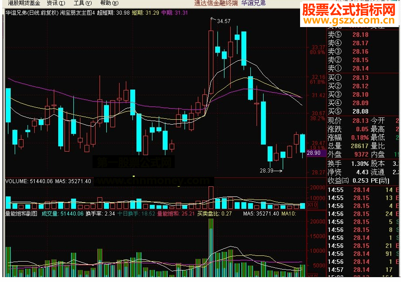
Task: Open the 帮助(H) menu
Action: coord(109,3)
